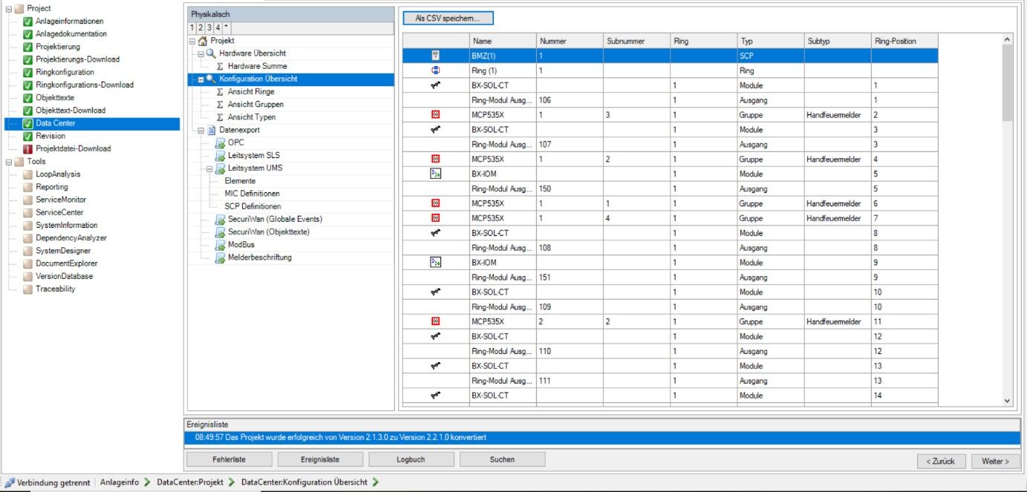The height and width of the screenshot is (492, 1027).
Task: Click the Tools folder icon
Action: 19,161
